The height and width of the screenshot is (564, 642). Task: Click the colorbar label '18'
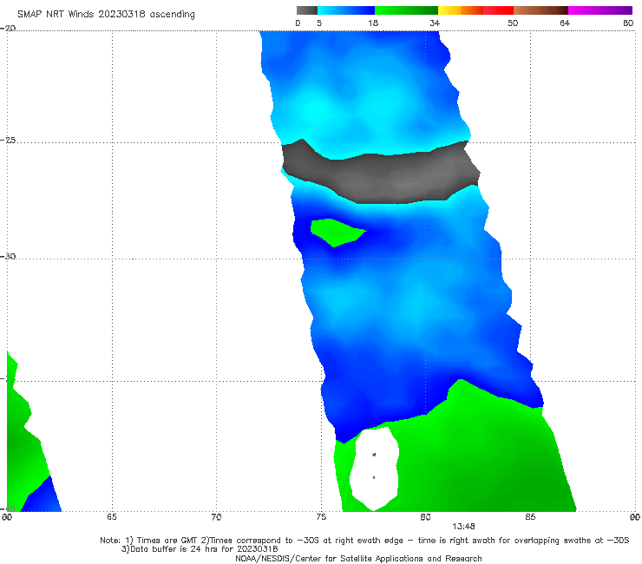coord(373,23)
